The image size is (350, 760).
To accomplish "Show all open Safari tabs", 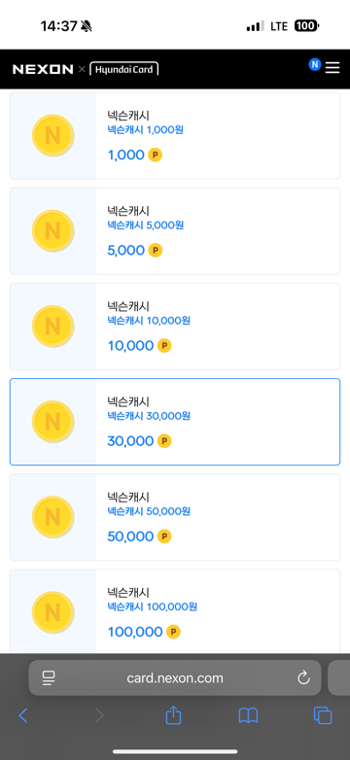I will click(323, 715).
